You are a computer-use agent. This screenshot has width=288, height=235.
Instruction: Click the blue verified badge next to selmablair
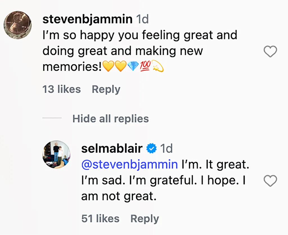pos(151,148)
